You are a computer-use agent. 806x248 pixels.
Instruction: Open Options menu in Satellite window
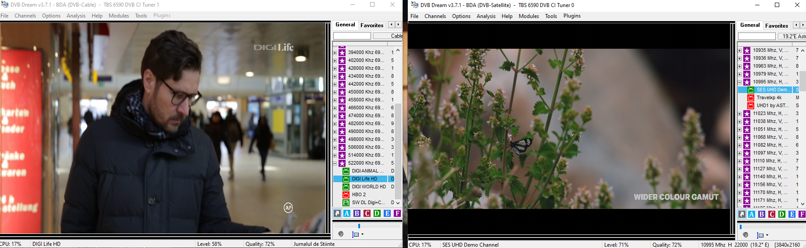coord(461,16)
